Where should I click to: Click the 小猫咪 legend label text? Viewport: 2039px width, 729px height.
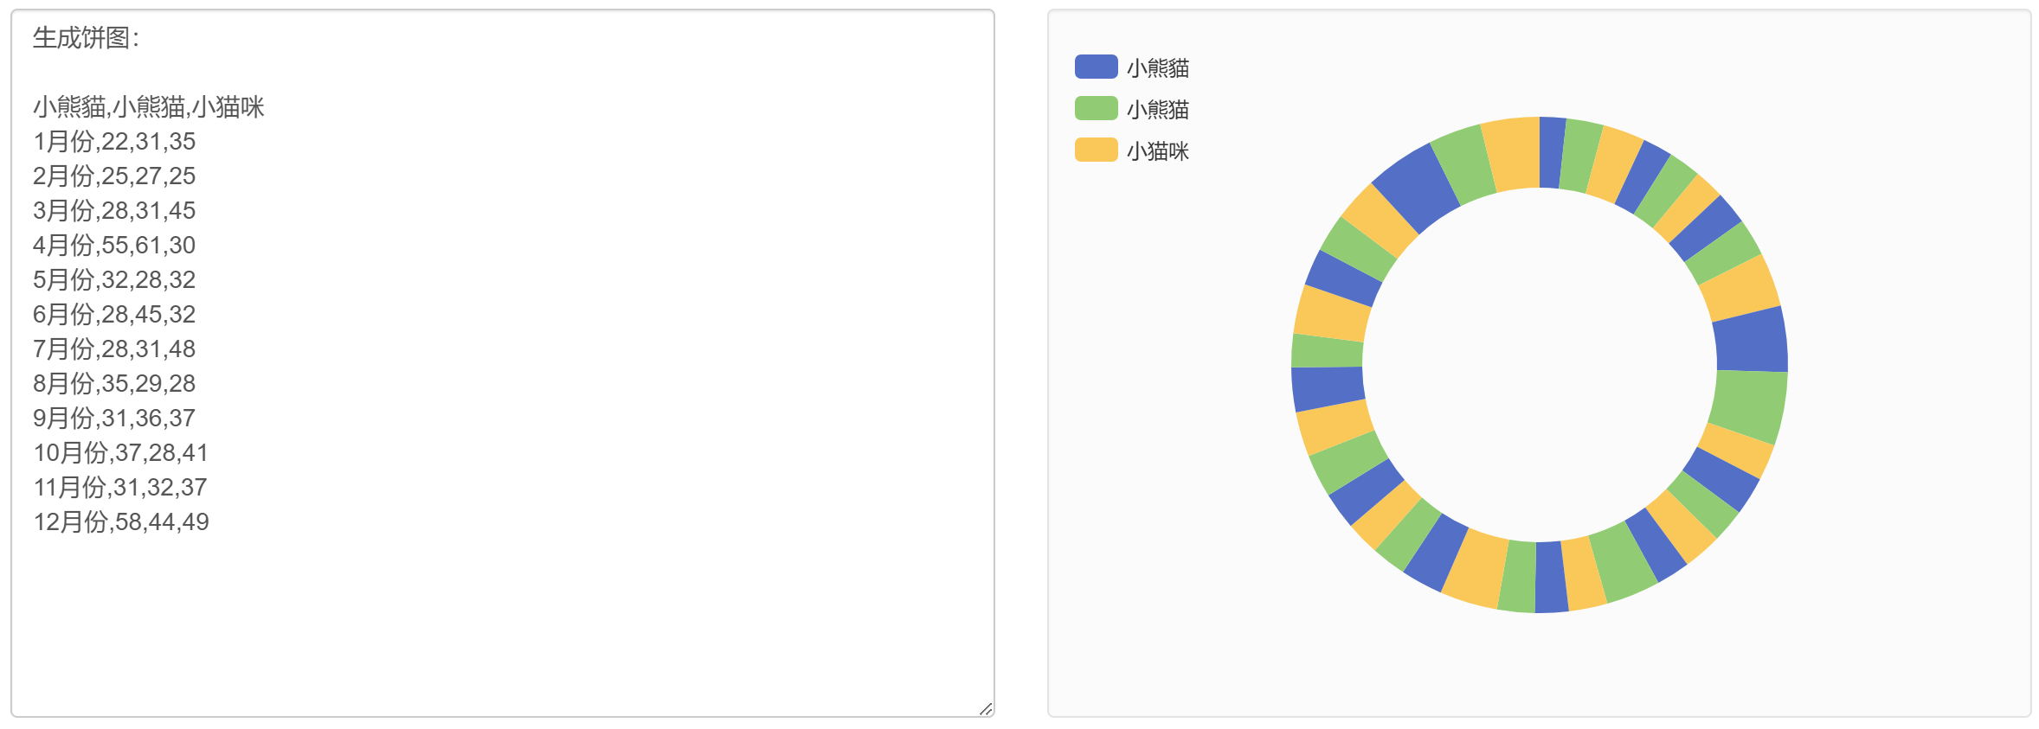coord(1157,151)
